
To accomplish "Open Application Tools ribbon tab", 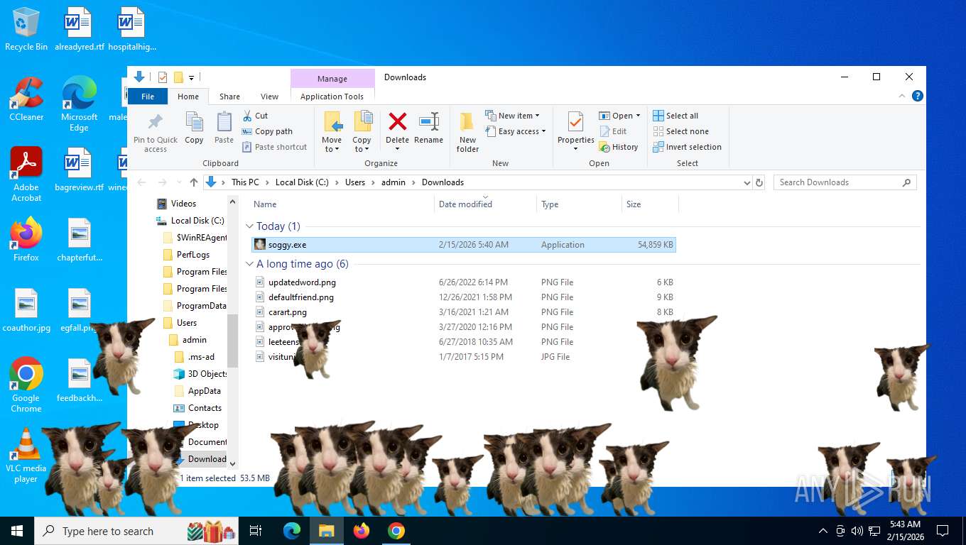I will point(332,97).
